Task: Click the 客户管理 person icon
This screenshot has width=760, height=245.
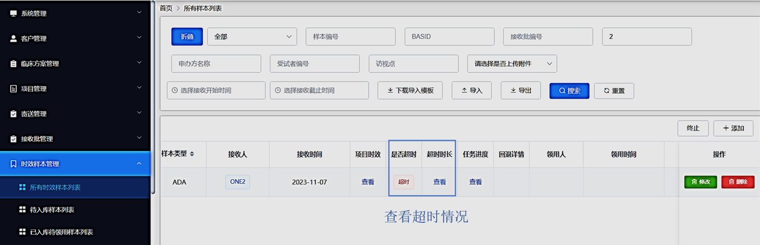Action: 13,39
